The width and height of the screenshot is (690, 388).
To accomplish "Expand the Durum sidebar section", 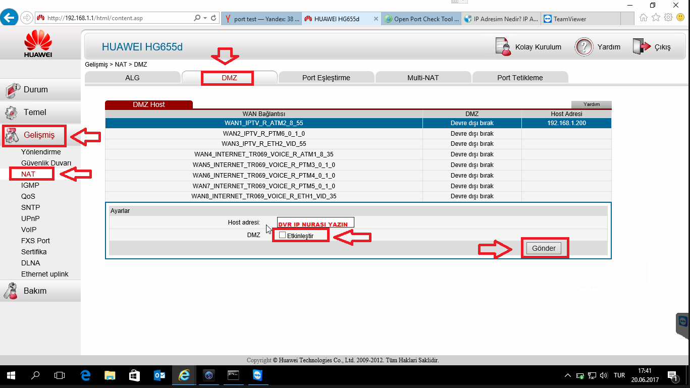I will tap(40, 90).
